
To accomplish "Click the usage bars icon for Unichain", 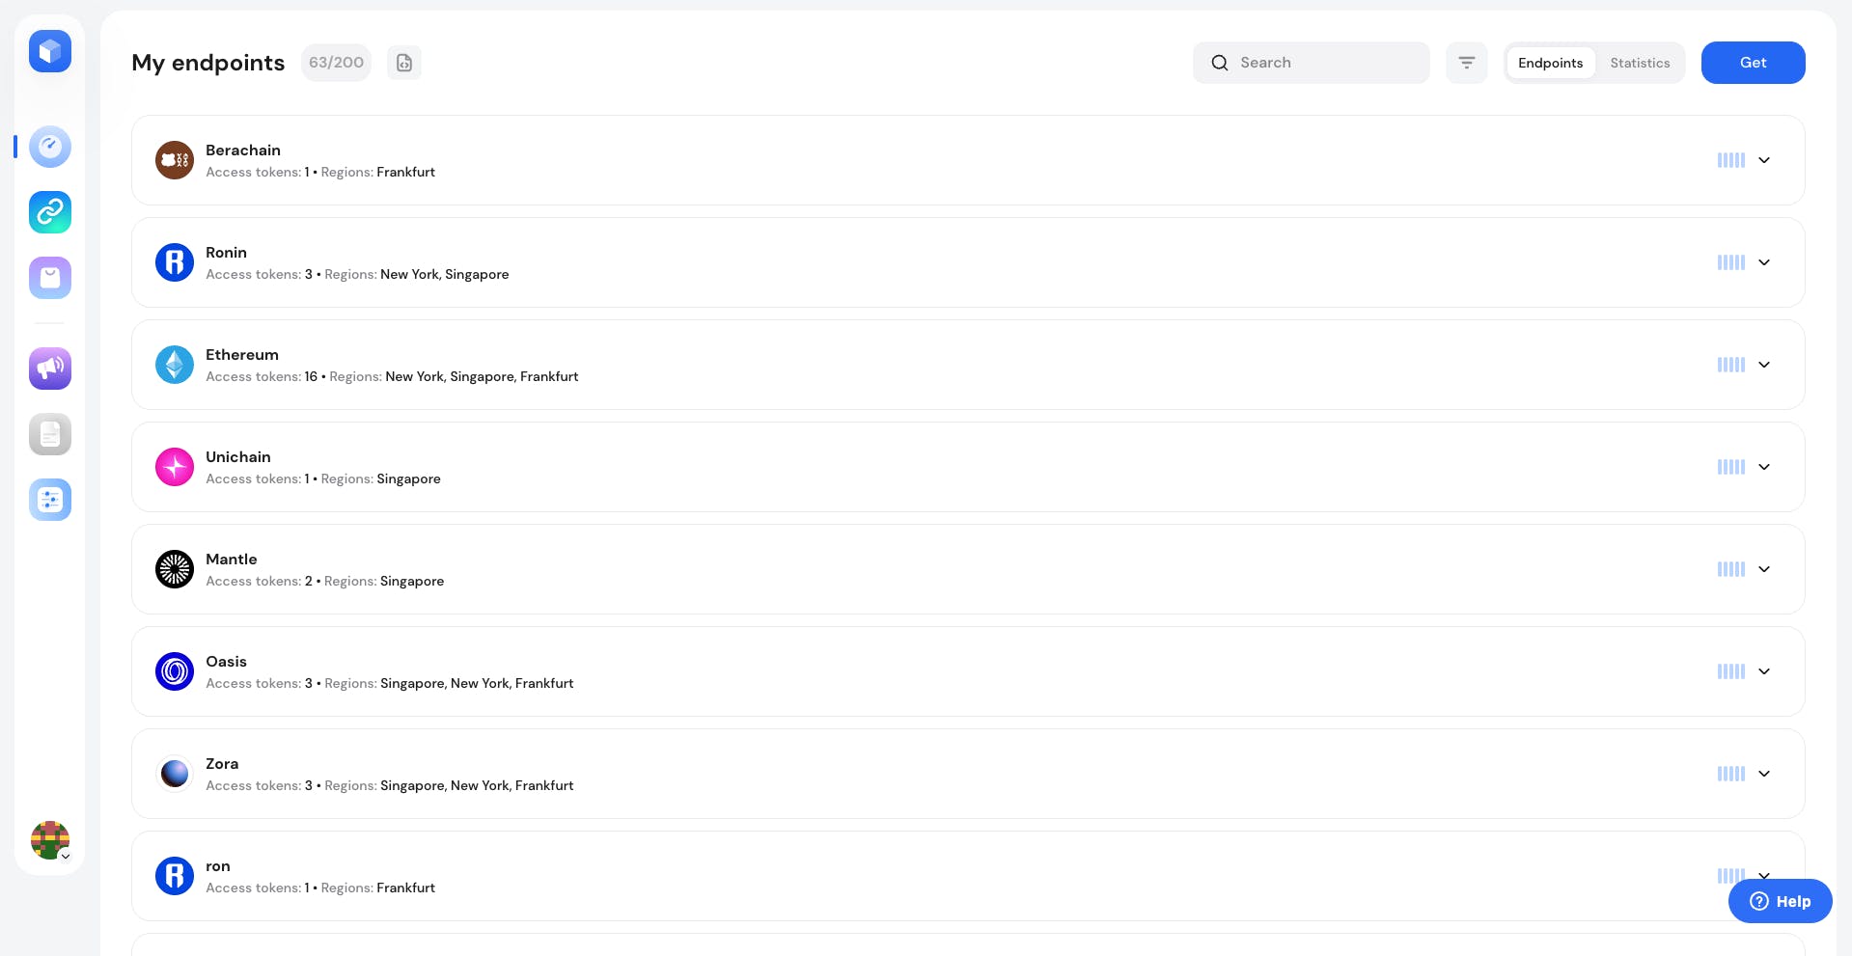I will coord(1731,467).
